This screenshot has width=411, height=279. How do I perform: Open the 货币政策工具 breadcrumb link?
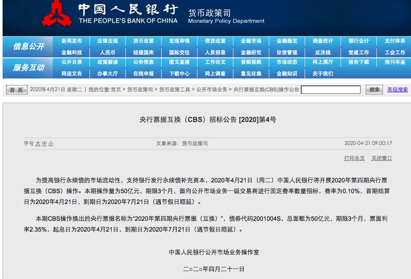(175, 90)
